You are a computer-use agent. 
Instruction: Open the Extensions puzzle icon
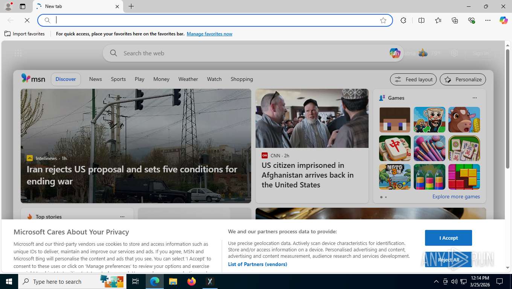pyautogui.click(x=404, y=20)
